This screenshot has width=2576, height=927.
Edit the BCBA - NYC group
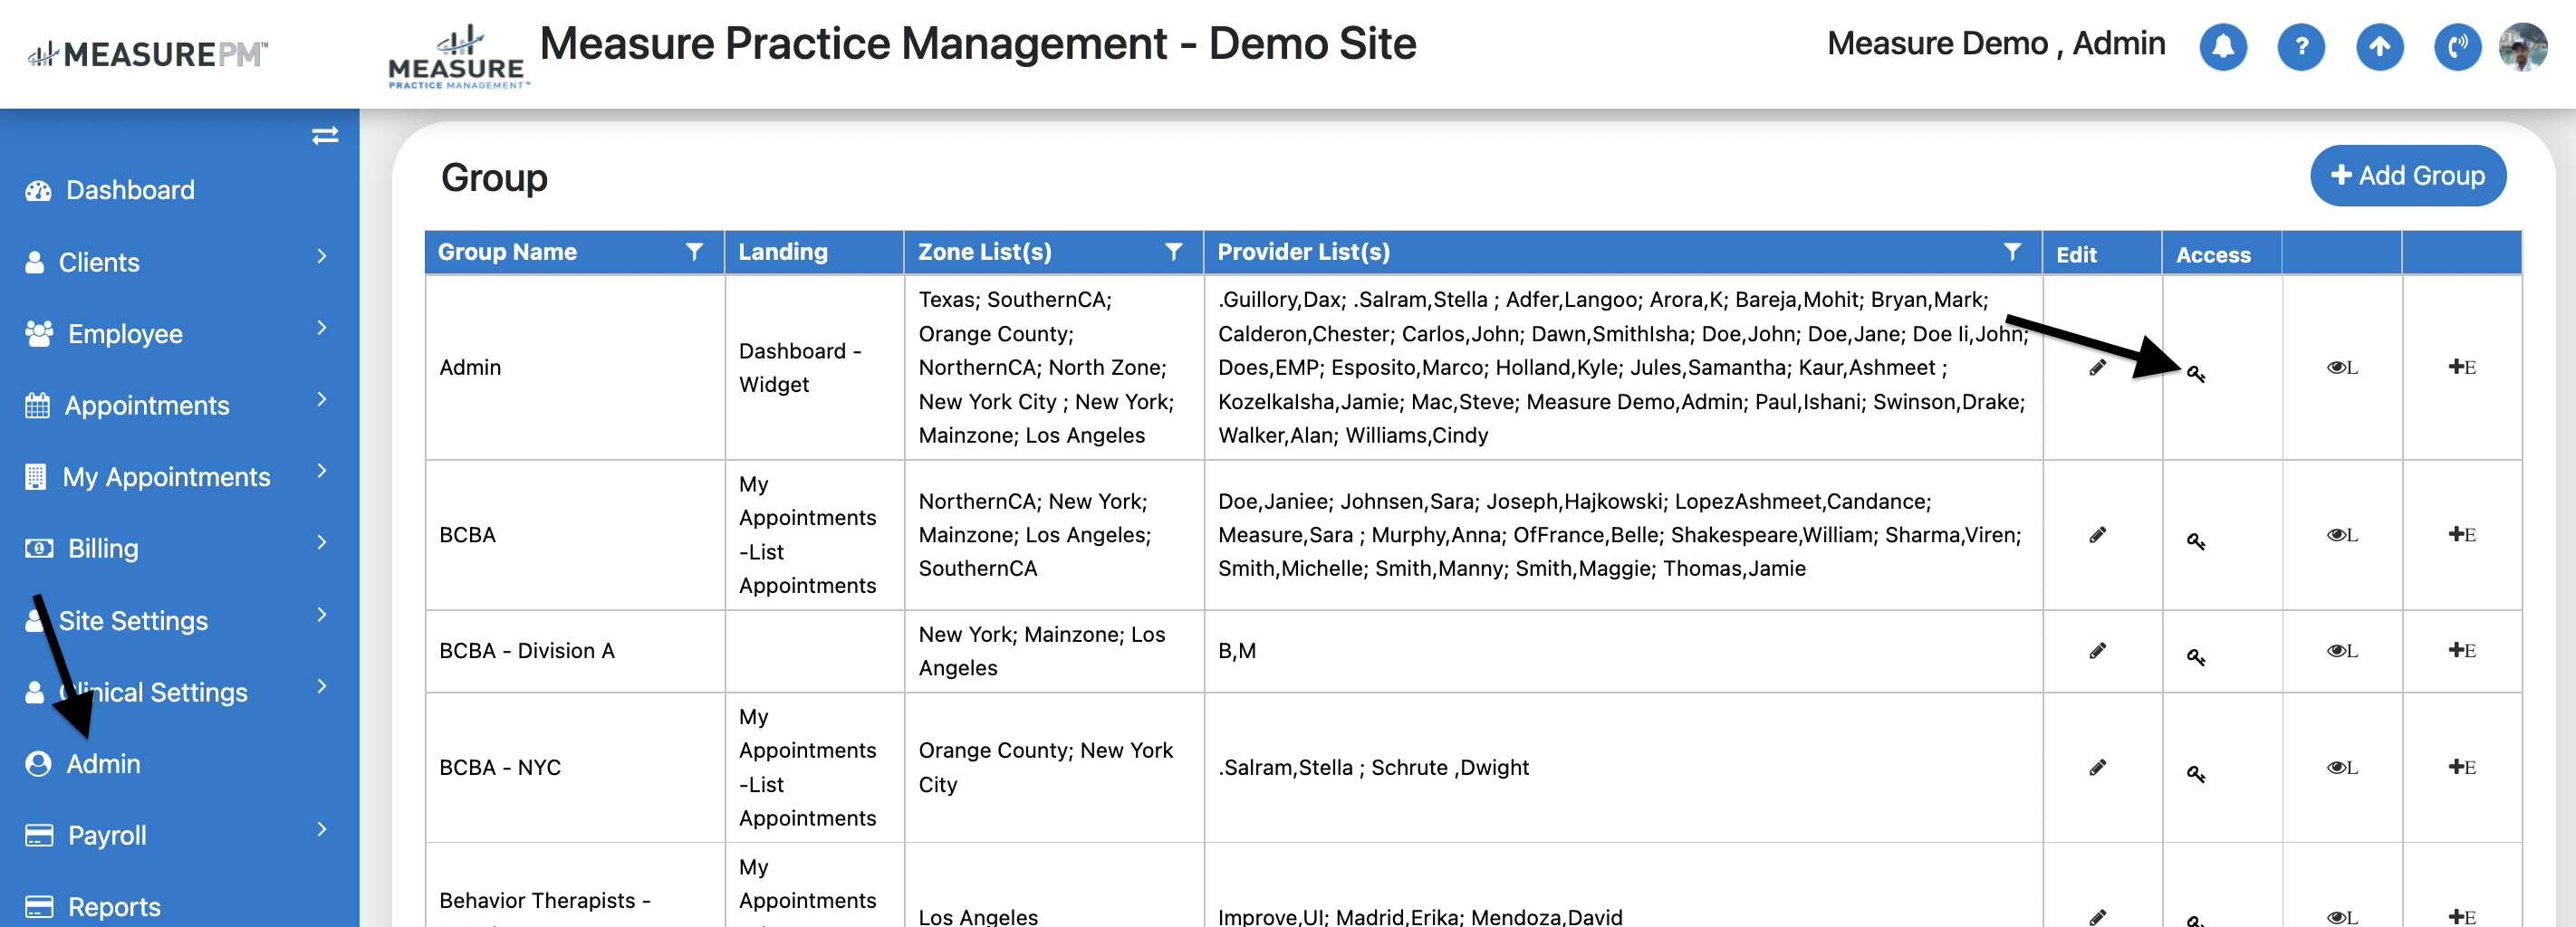[x=2097, y=769]
